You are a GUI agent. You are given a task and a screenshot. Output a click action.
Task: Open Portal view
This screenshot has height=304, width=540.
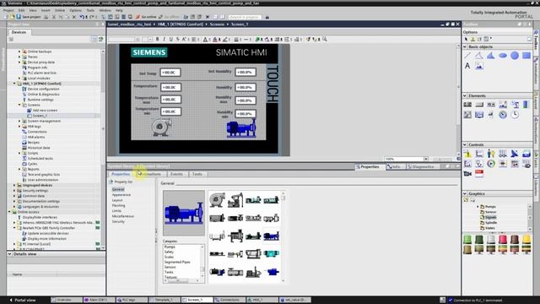coord(23,301)
